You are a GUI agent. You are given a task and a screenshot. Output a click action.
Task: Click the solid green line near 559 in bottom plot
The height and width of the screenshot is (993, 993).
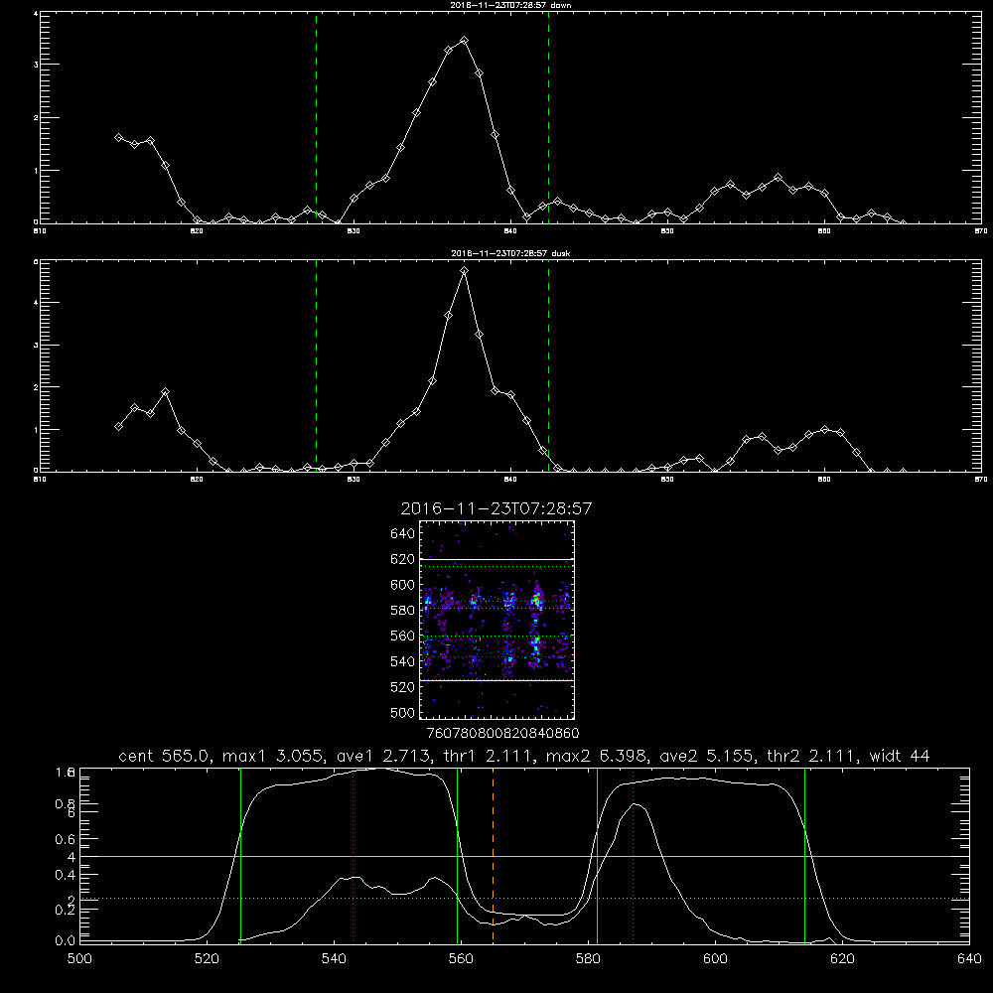[x=457, y=855]
